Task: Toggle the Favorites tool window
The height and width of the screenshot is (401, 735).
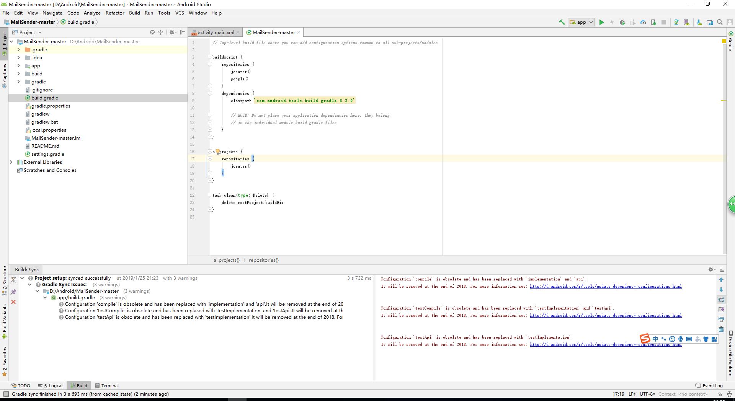Action: point(5,362)
